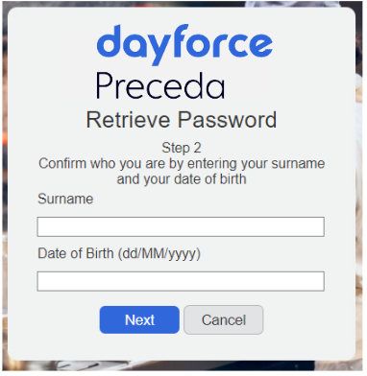Click the 'Confirm who you are' instruction line
367x376 pixels.
[182, 163]
